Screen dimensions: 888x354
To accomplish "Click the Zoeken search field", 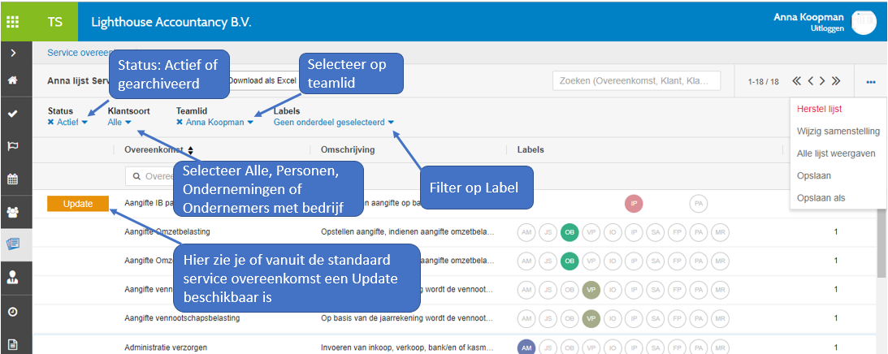I will point(636,80).
